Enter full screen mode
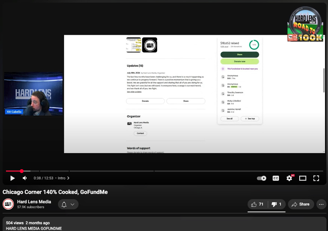 coord(316,178)
